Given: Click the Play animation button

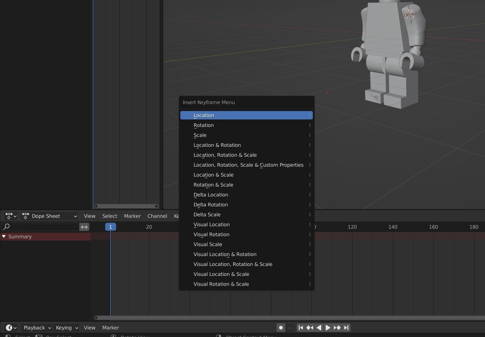Looking at the screenshot, I should pyautogui.click(x=328, y=328).
